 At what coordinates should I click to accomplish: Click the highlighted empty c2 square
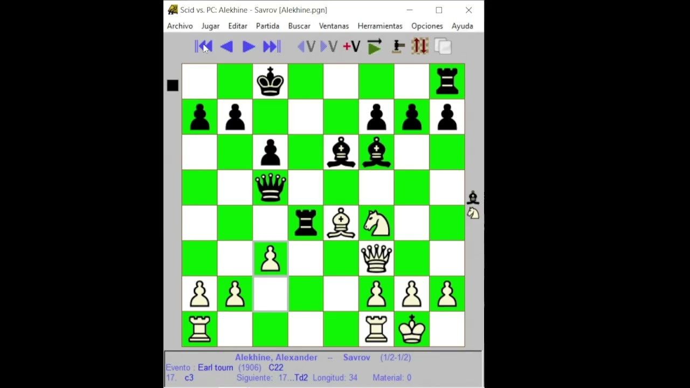click(x=270, y=294)
